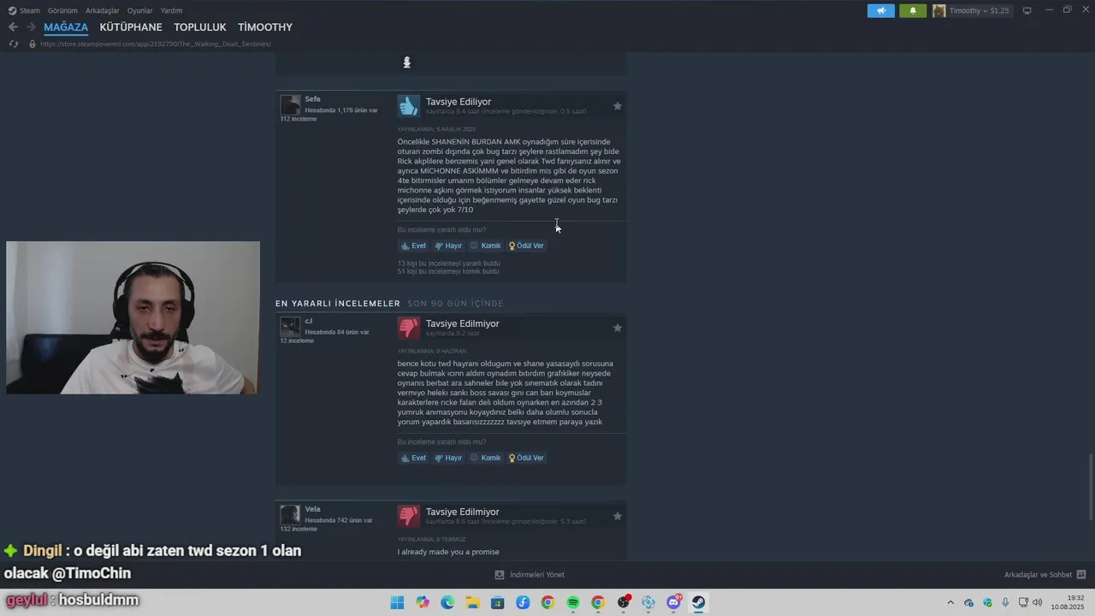Viewport: 1095px width, 616px height.
Task: Open Vela's 132 inceleme link
Action: coord(299,529)
